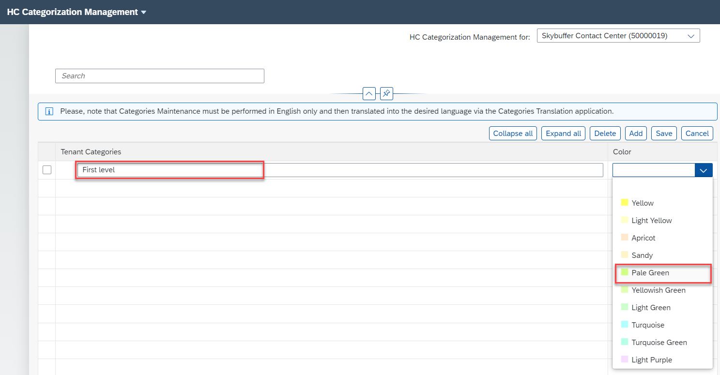Image resolution: width=720 pixels, height=375 pixels.
Task: Pick Pale Green from the color list
Action: [x=662, y=272]
